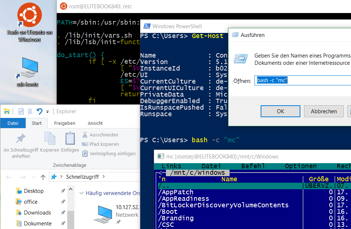Click the Einfügen clipboard icon

pos(70,139)
